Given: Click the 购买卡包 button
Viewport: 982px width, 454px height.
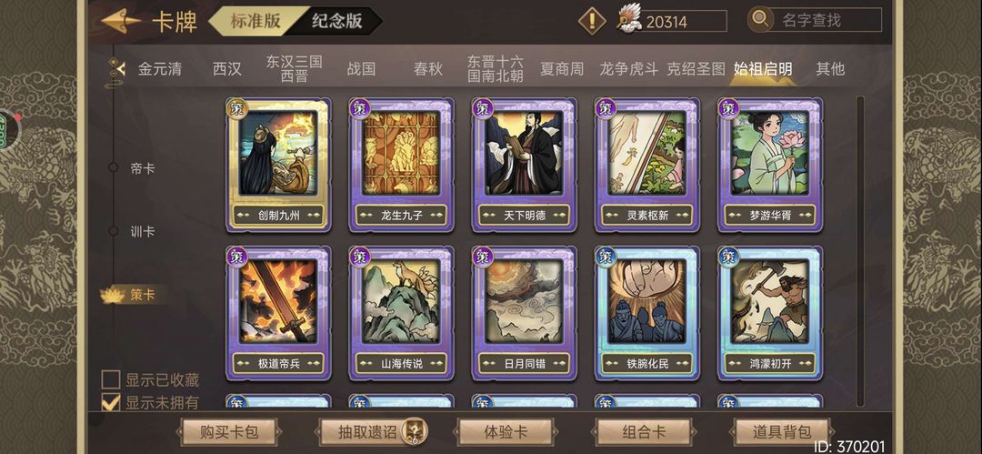Looking at the screenshot, I should (228, 432).
